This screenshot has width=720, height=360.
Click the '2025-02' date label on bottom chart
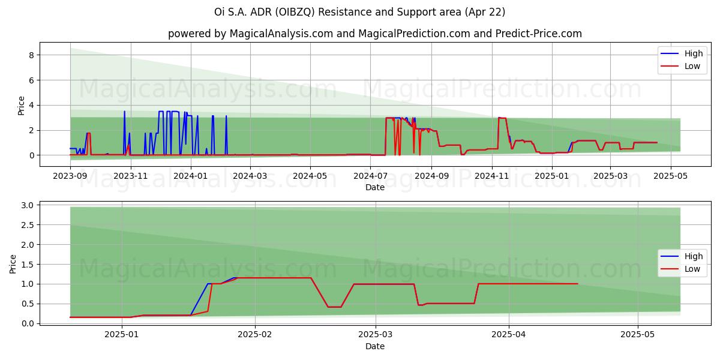255,335
